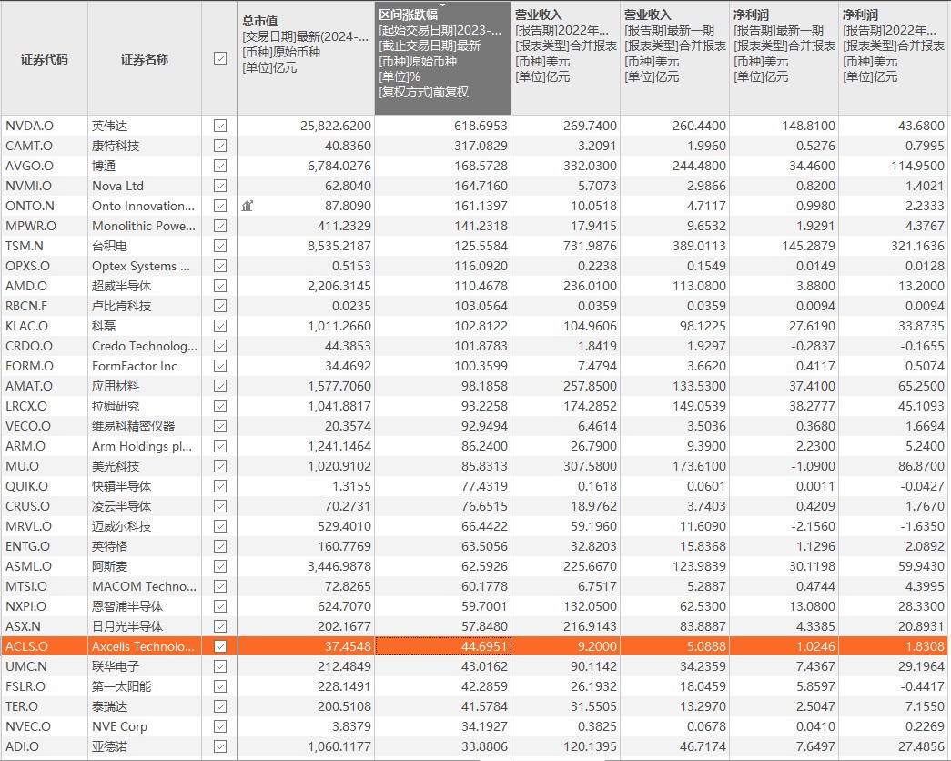Uncheck the highlighted ACLS.O row checkbox

[x=219, y=646]
